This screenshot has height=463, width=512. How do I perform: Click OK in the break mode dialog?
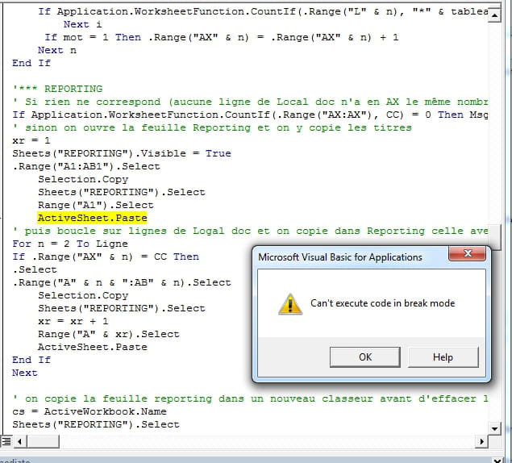[364, 357]
